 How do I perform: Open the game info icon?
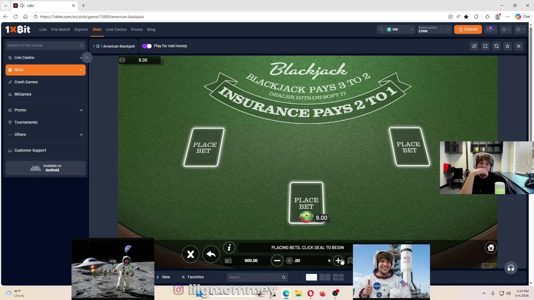(x=229, y=248)
